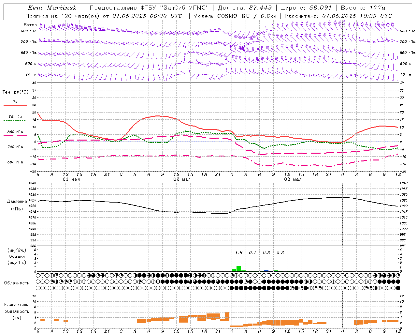Viewport: 417px width, 334px height.
Task: Click the '0.2' precipitation amount value
Action: [280, 253]
